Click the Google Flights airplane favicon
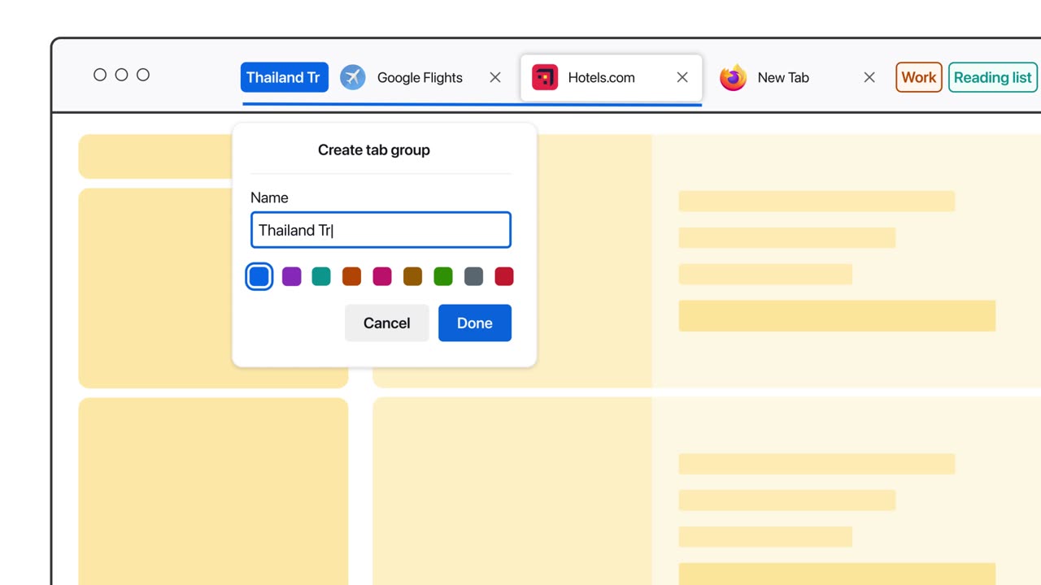The width and height of the screenshot is (1041, 585). click(352, 77)
